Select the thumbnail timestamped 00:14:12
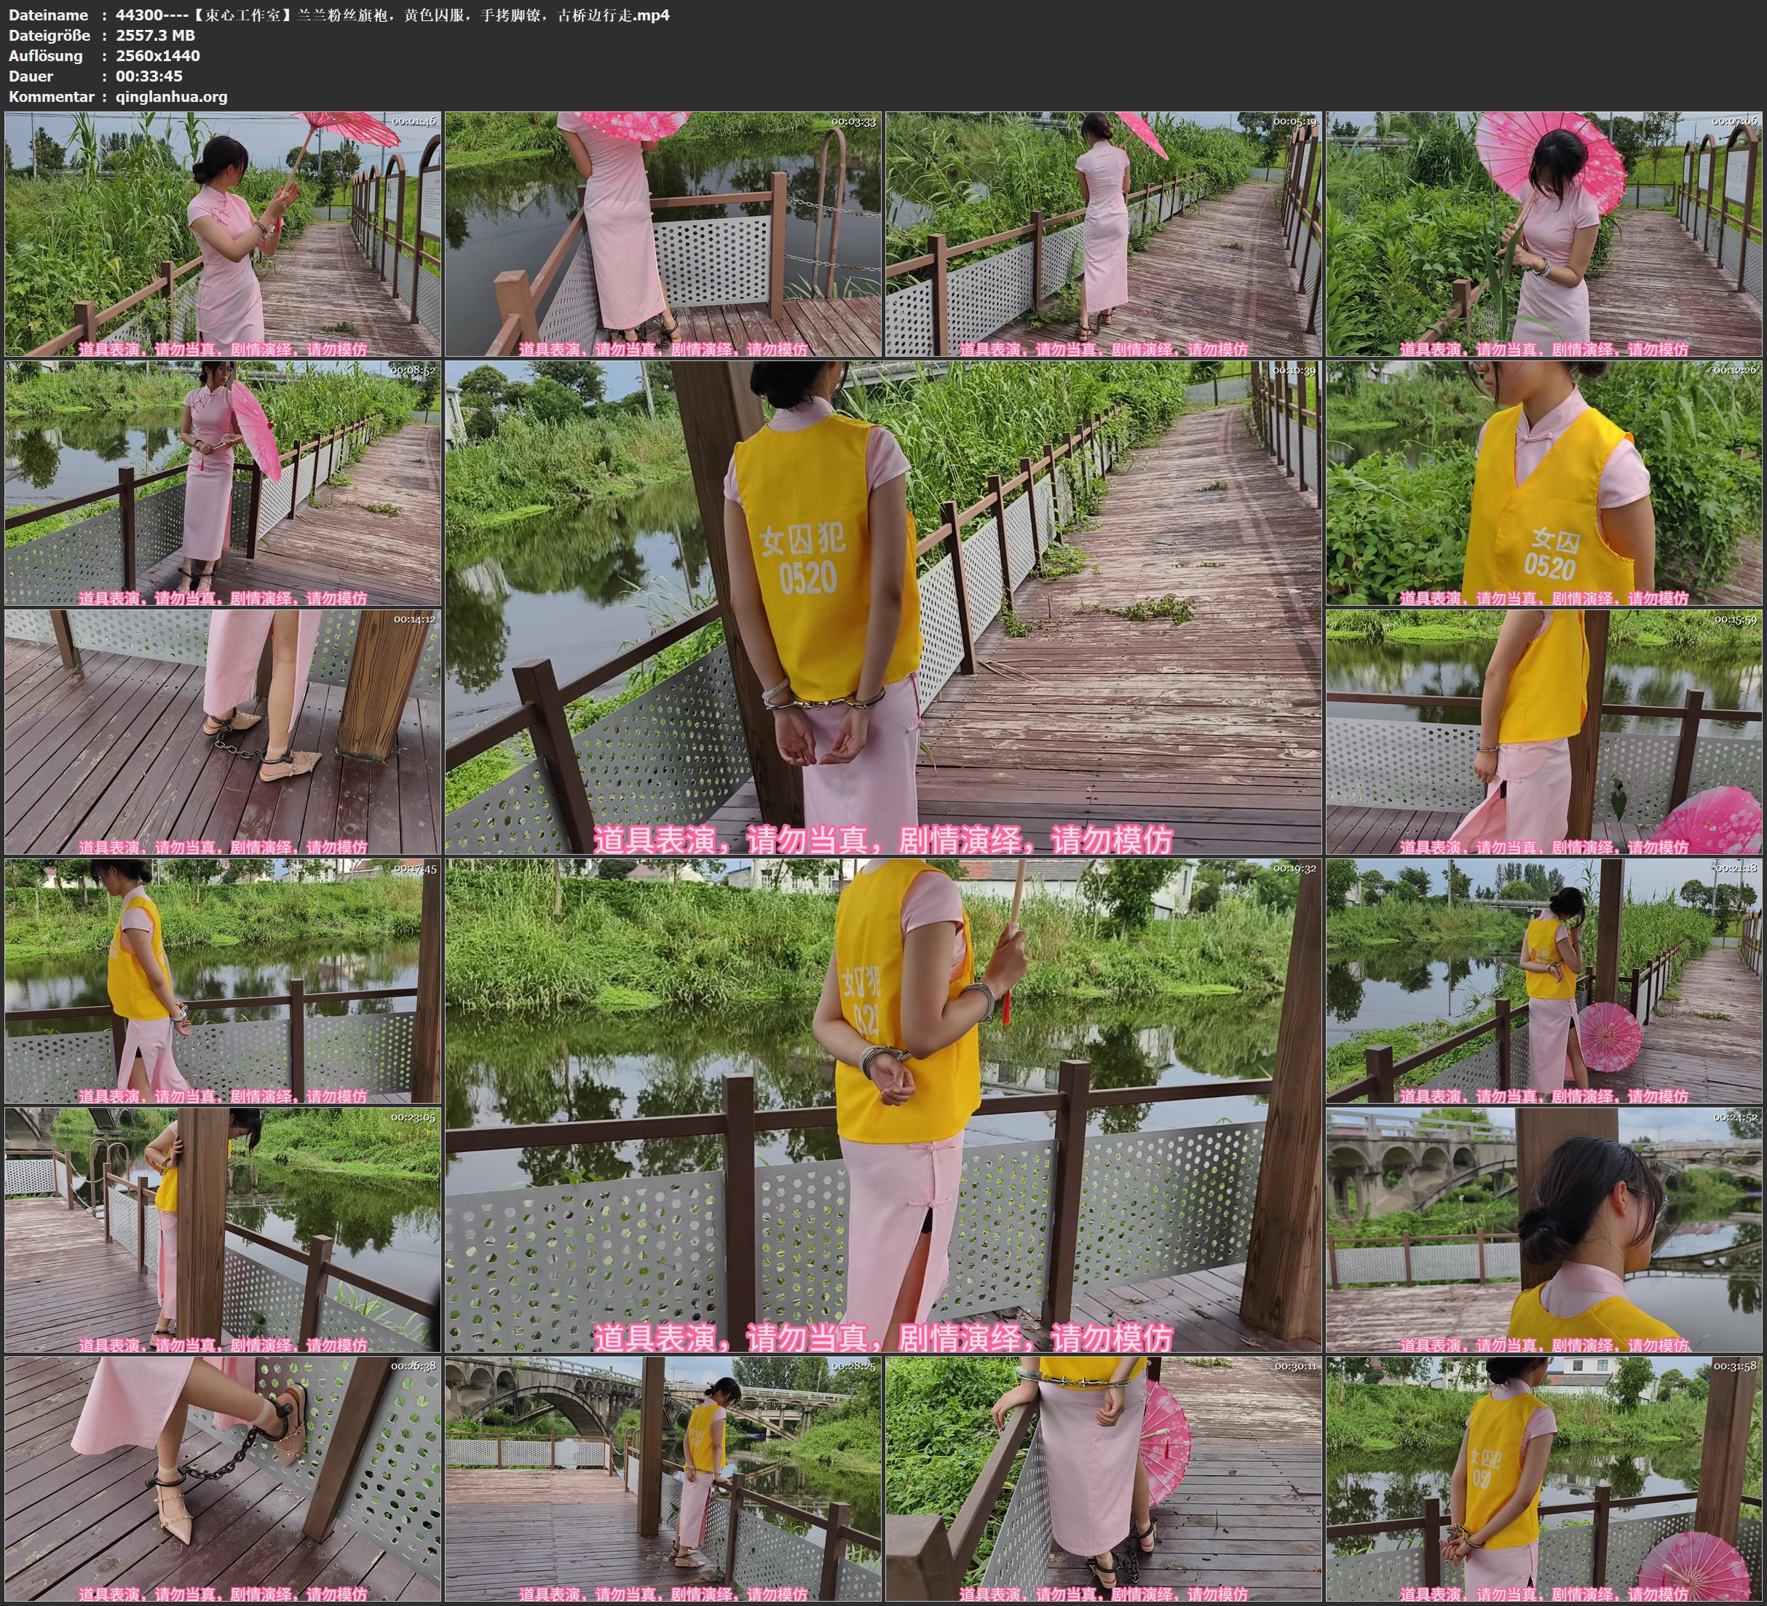The width and height of the screenshot is (1767, 1606). click(223, 732)
